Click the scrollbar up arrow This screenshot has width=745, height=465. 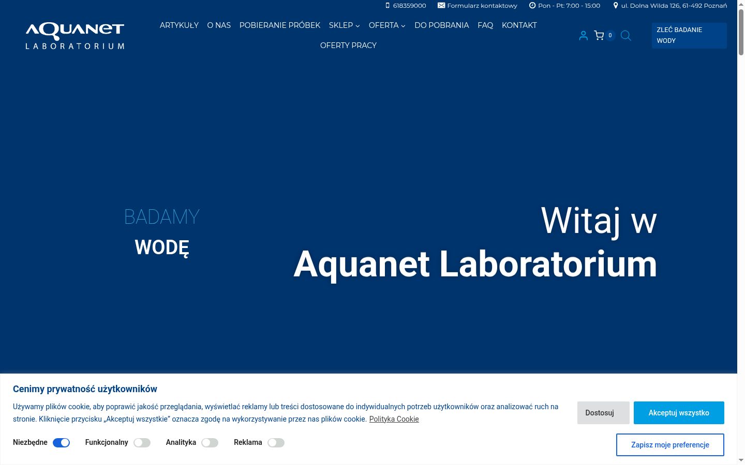tap(741, 4)
